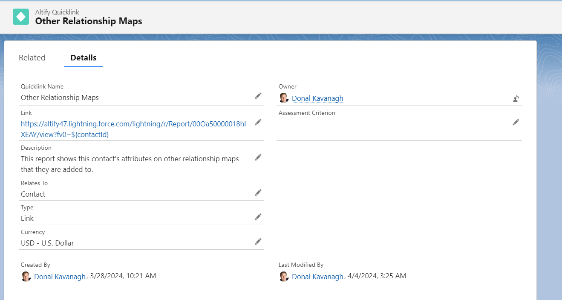Viewport: 562px width, 300px height.
Task: Click the Quicklink Name value text
Action: coord(60,97)
